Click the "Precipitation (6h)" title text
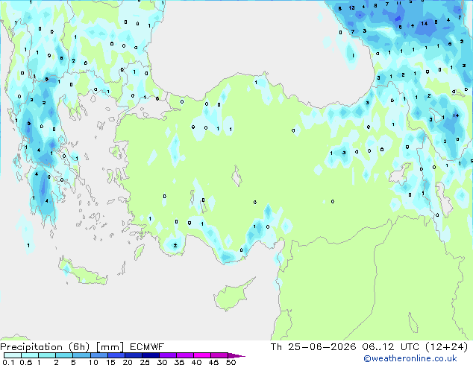 click(x=45, y=347)
